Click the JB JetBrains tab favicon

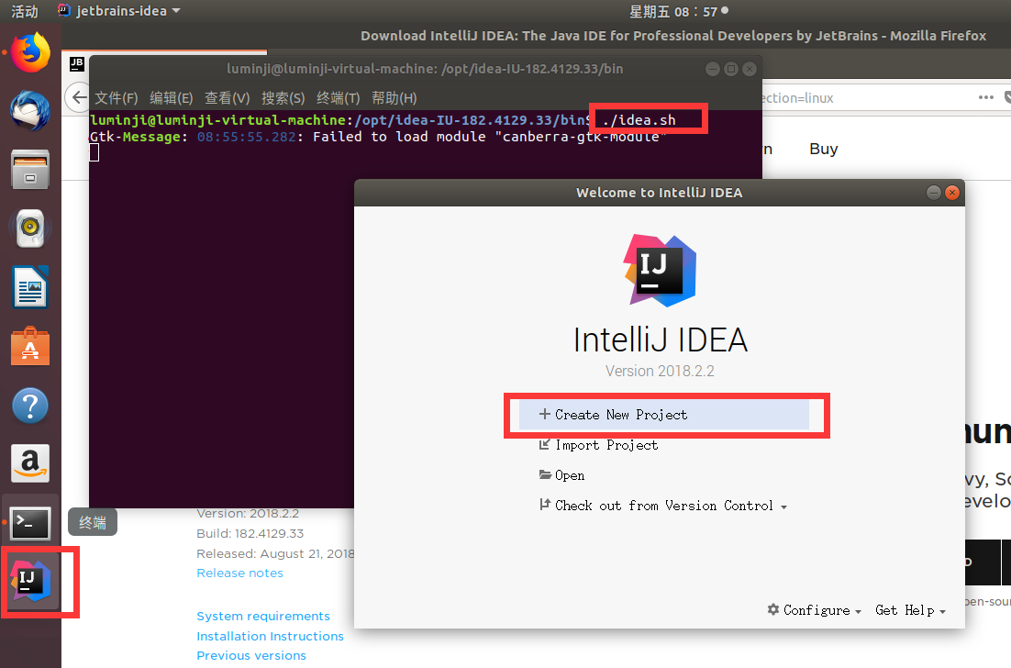click(77, 64)
